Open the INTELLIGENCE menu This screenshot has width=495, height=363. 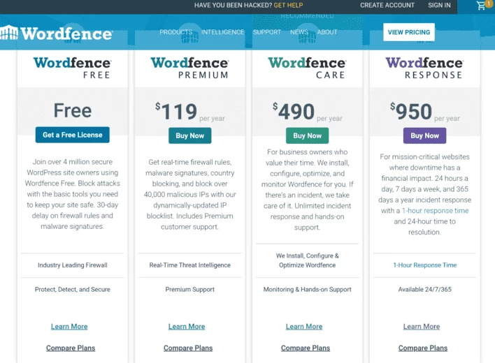pyautogui.click(x=222, y=32)
